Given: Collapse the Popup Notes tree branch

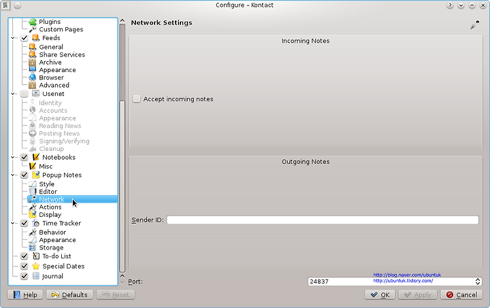Looking at the screenshot, I should click(x=12, y=175).
